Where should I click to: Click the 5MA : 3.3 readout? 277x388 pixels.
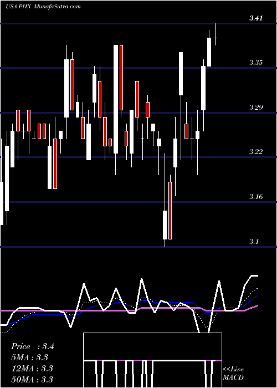30,358
